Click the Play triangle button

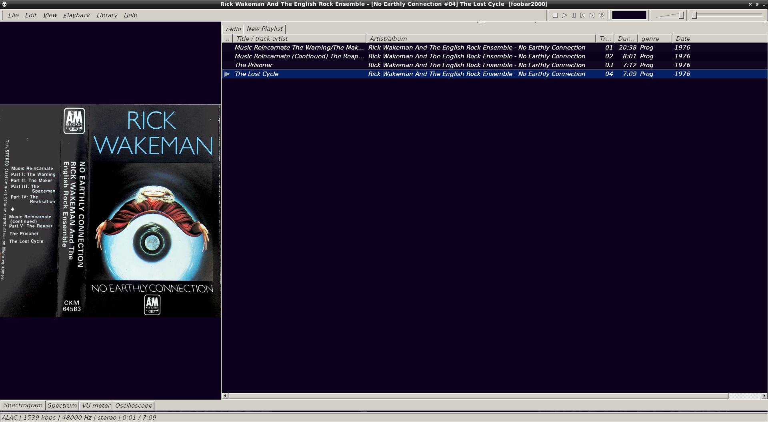(564, 15)
